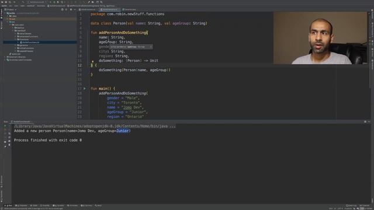
Task: Click the Search Everywhere magnifier icon
Action: pyautogui.click(x=101, y=2)
